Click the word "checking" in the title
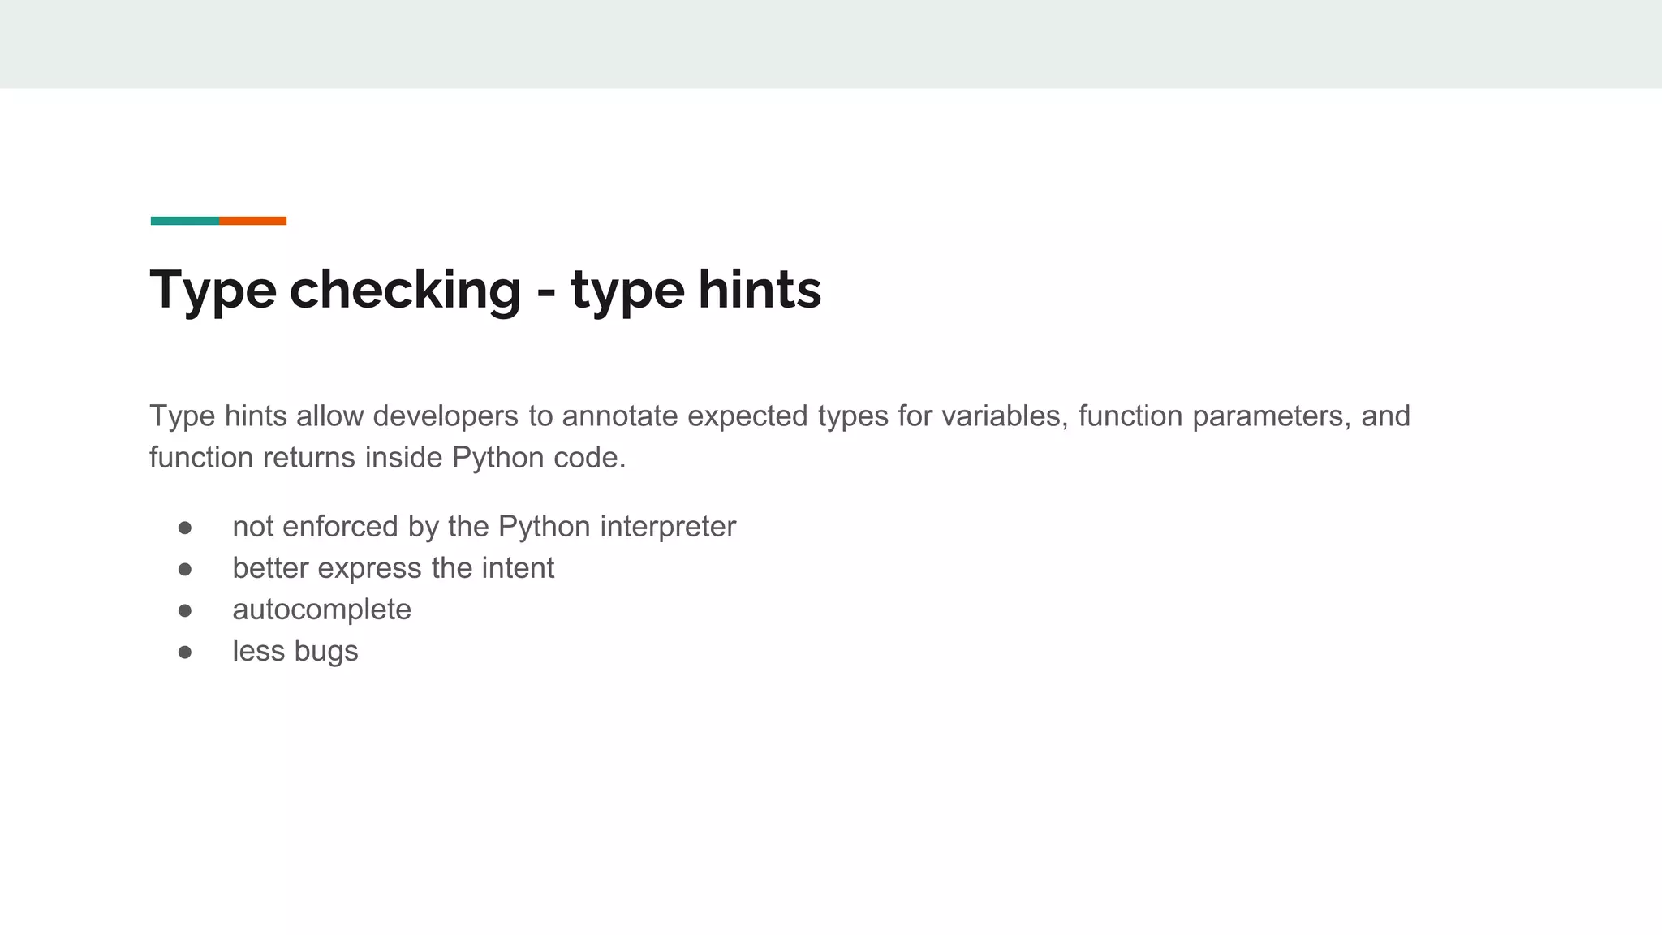The image size is (1662, 935). (x=405, y=290)
